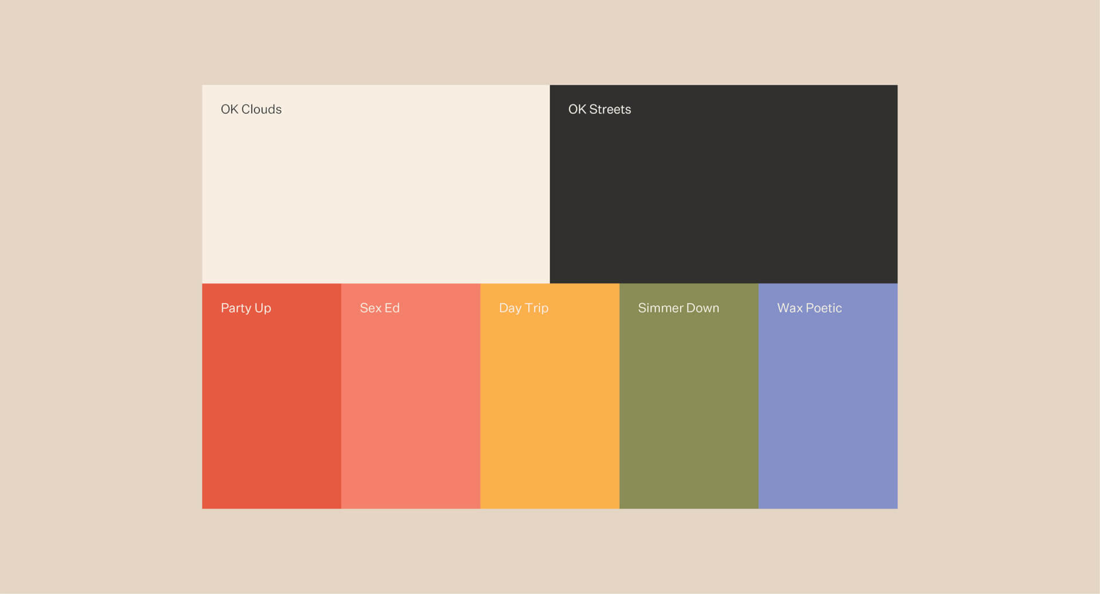Select the OK Clouds cream swatch
The image size is (1100, 594).
[376, 195]
